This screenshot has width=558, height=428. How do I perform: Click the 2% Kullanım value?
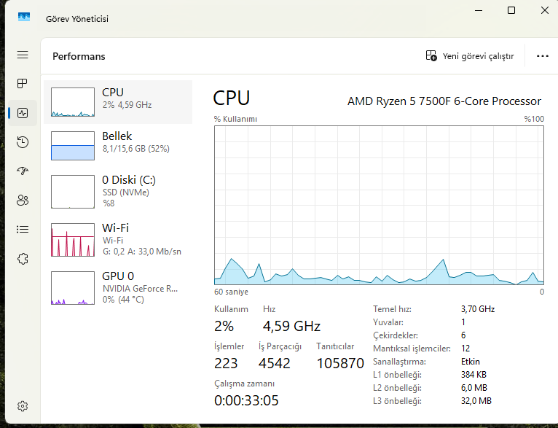(x=224, y=326)
